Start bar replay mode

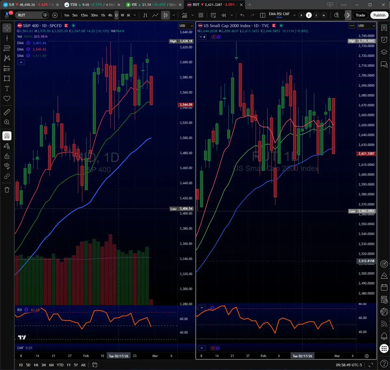pyautogui.click(x=224, y=15)
